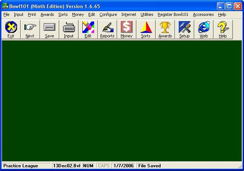
Task: Open the Sorts menu in menu bar
Action: [x=63, y=14]
